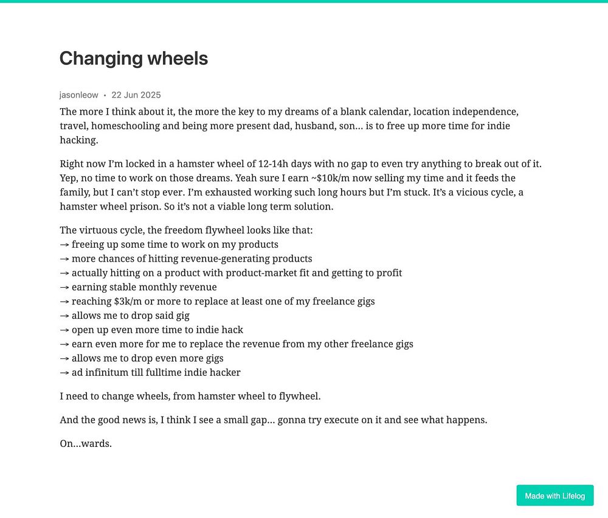Click the arrow before 'actually hitting on a product'
This screenshot has height=518, width=608.
[x=64, y=273]
